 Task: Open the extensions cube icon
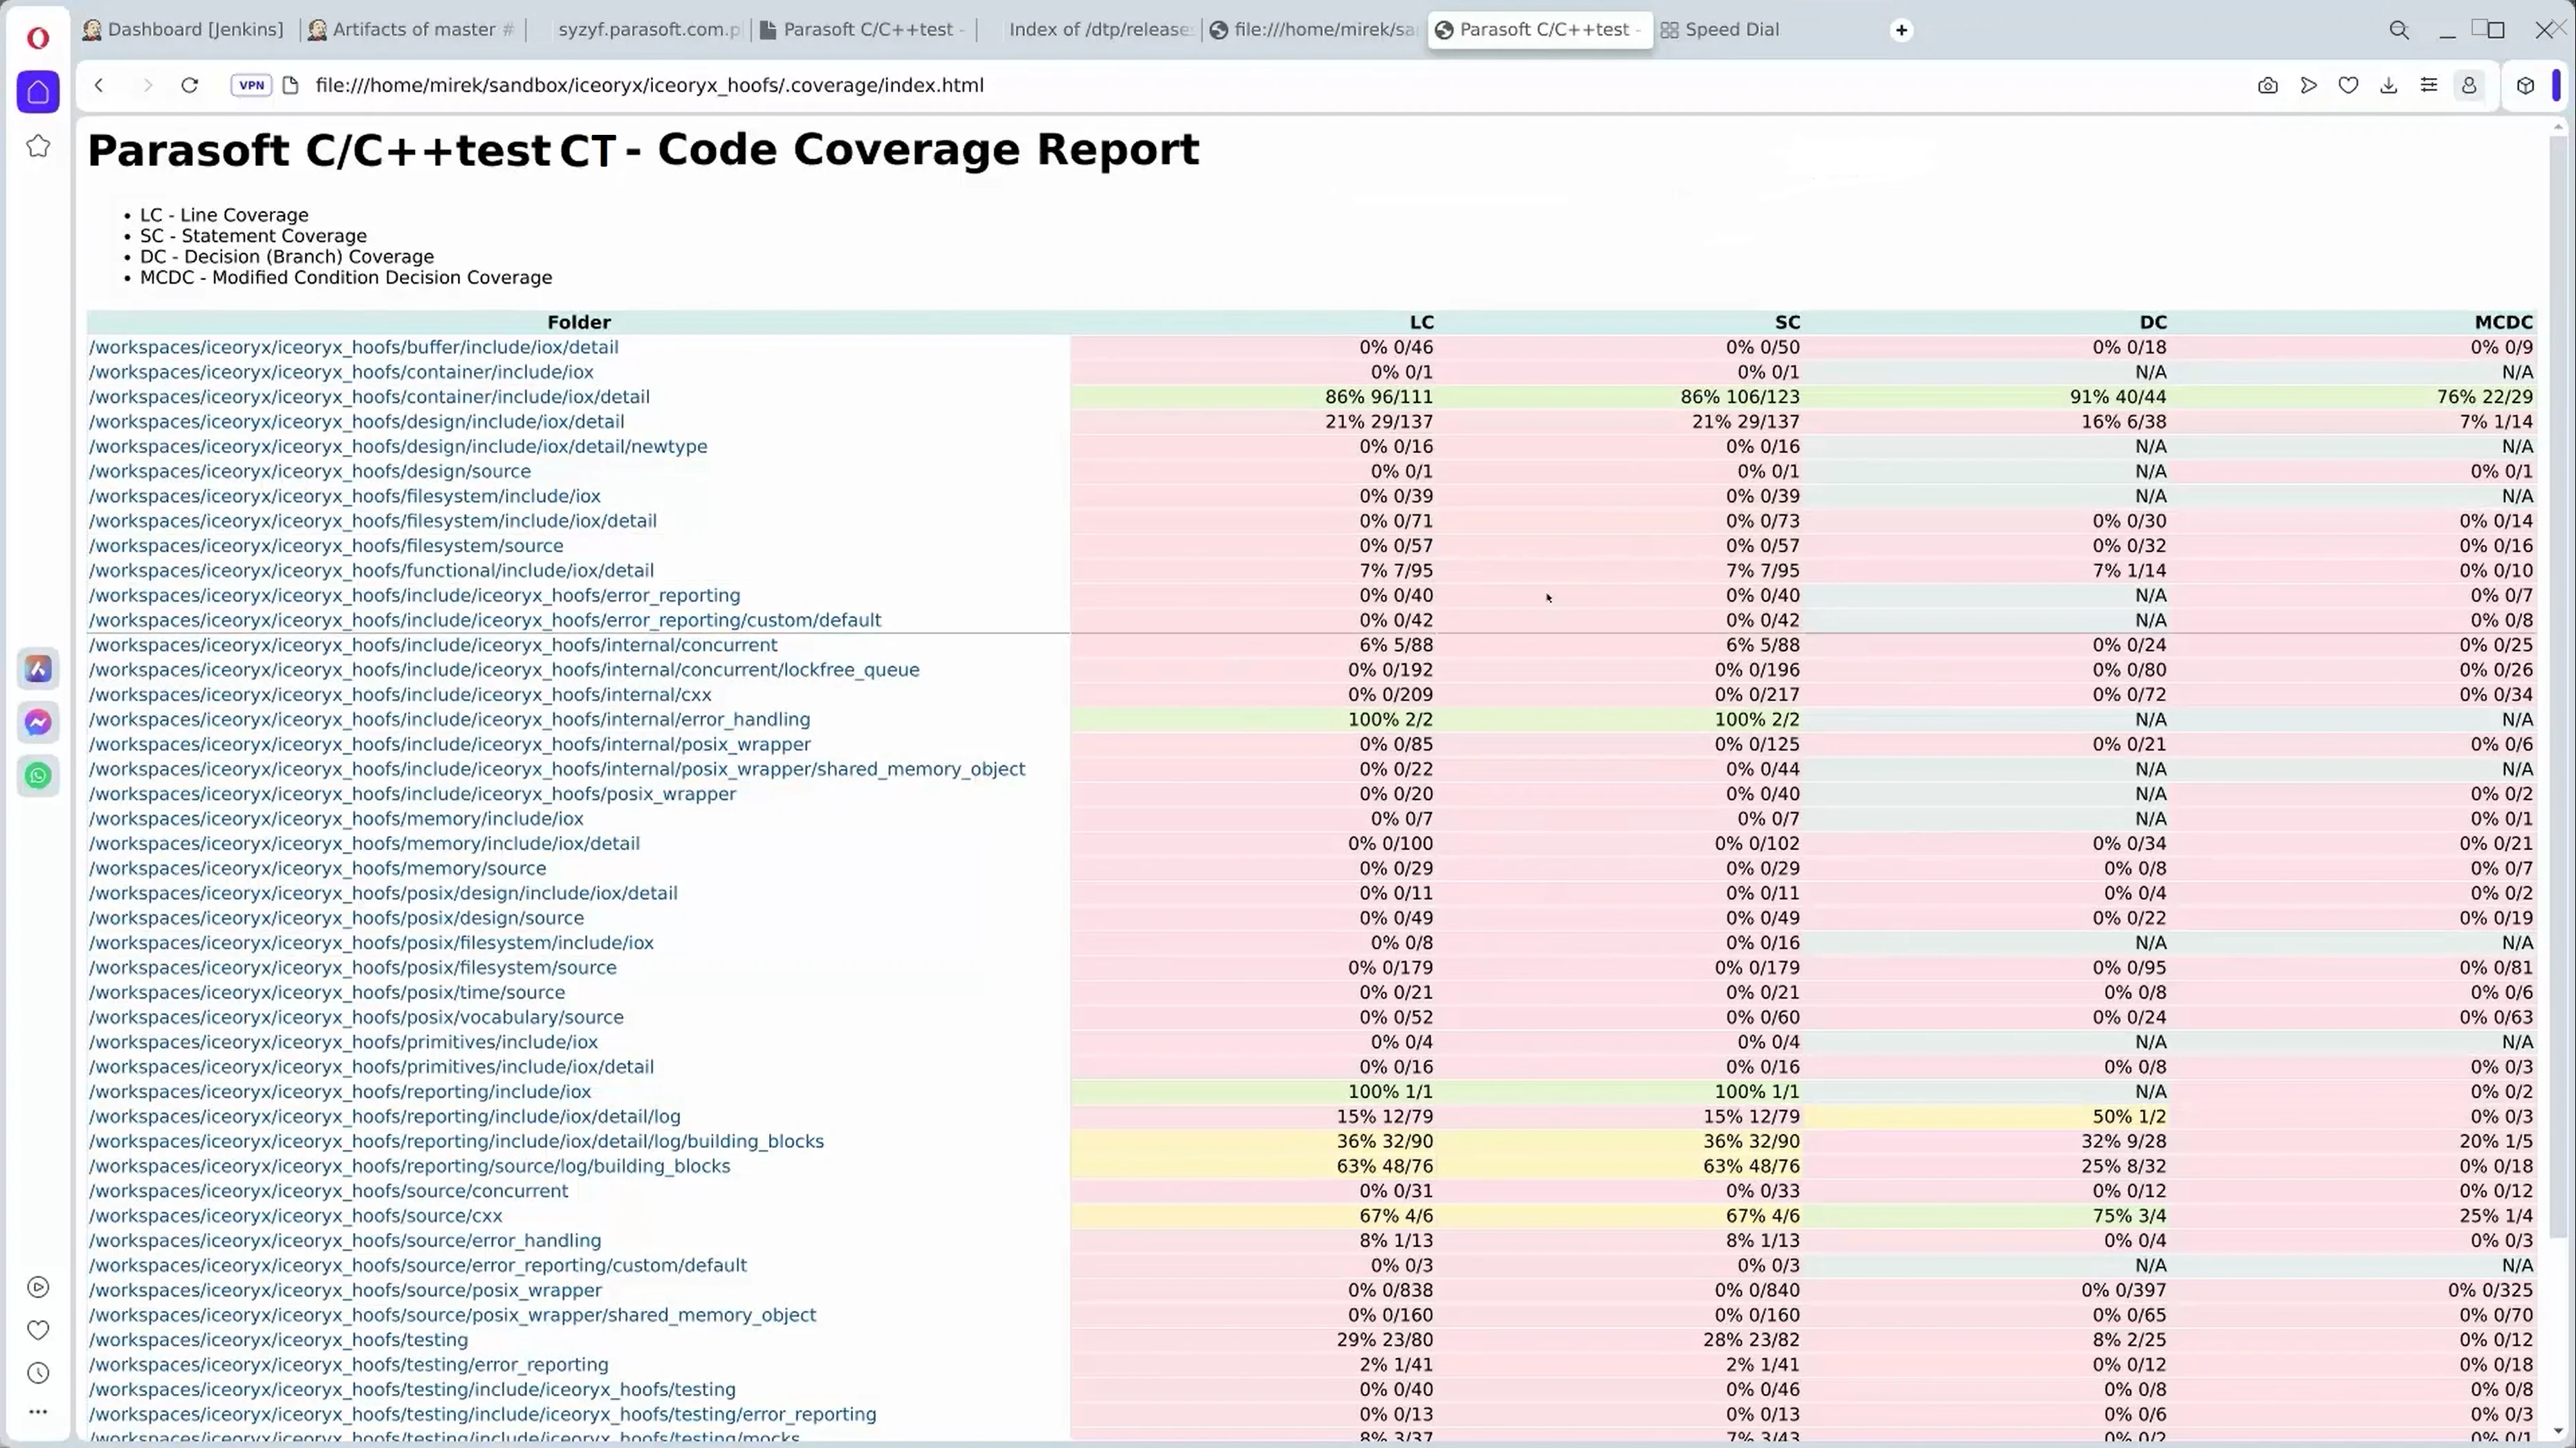click(x=2525, y=85)
